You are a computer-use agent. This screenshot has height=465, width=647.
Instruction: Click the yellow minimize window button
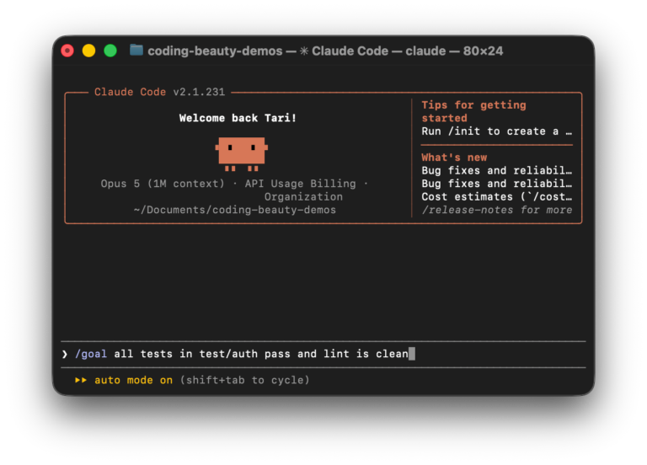click(x=88, y=51)
